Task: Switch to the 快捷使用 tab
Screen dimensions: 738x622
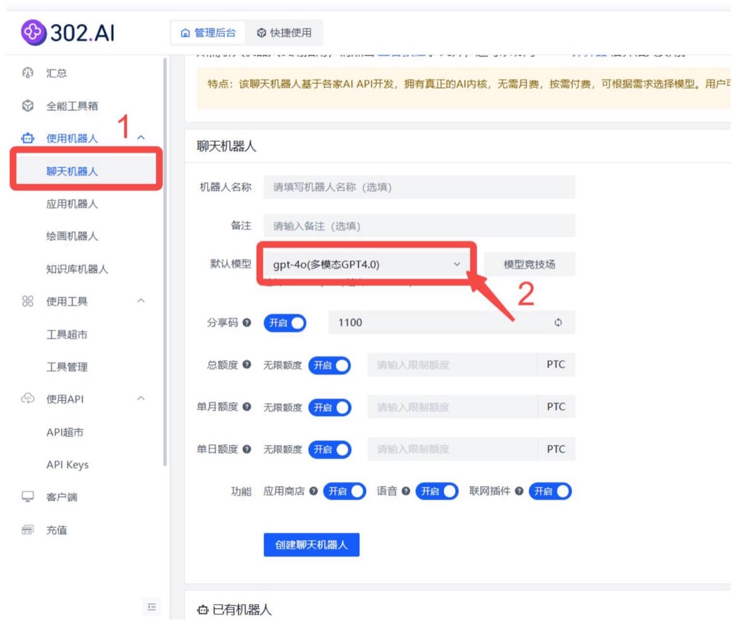Action: (x=284, y=33)
